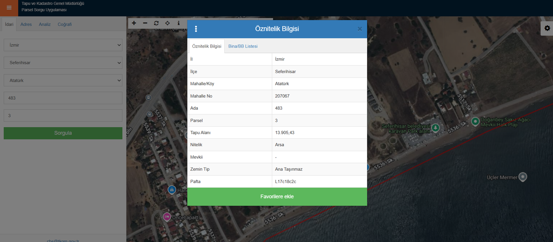Expand the Atatürk neighborhood dropdown

click(63, 80)
